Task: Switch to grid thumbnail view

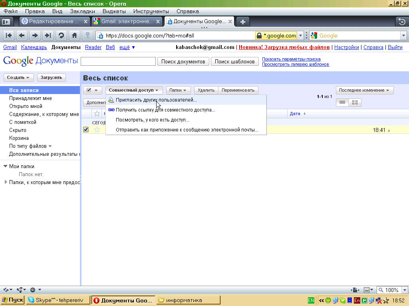Action: click(355, 102)
